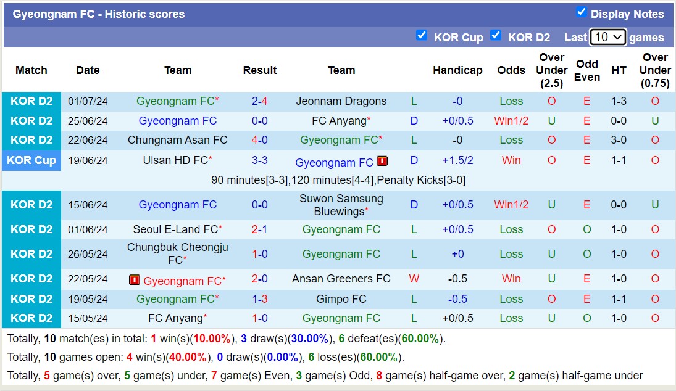The height and width of the screenshot is (391, 676).
Task: Open the Jeonnam Dragons team link
Action: click(341, 101)
